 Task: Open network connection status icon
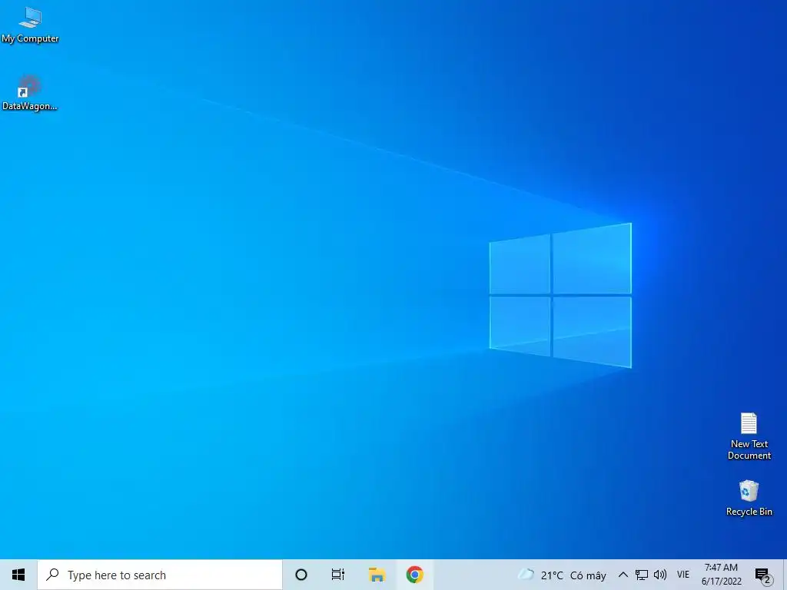coord(642,575)
